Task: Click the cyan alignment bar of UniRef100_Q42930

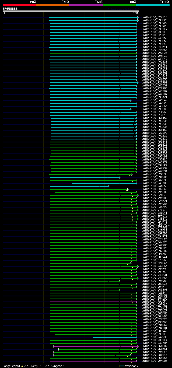Action: (x=115, y=337)
